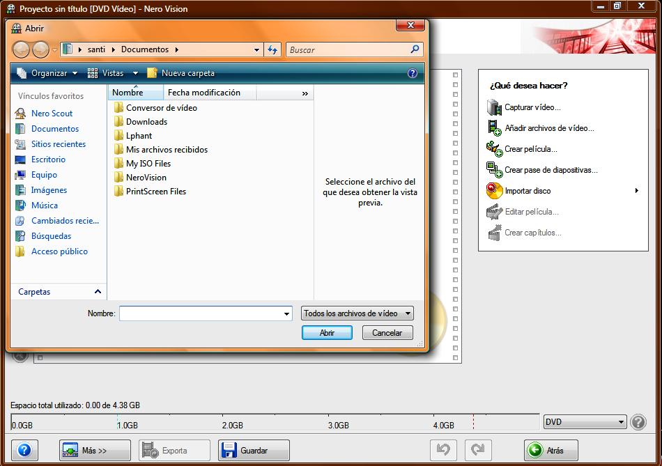
Task: Click the Importar disco icon
Action: pyautogui.click(x=494, y=191)
